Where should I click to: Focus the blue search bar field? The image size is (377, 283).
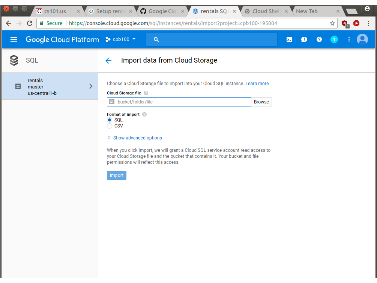click(211, 39)
